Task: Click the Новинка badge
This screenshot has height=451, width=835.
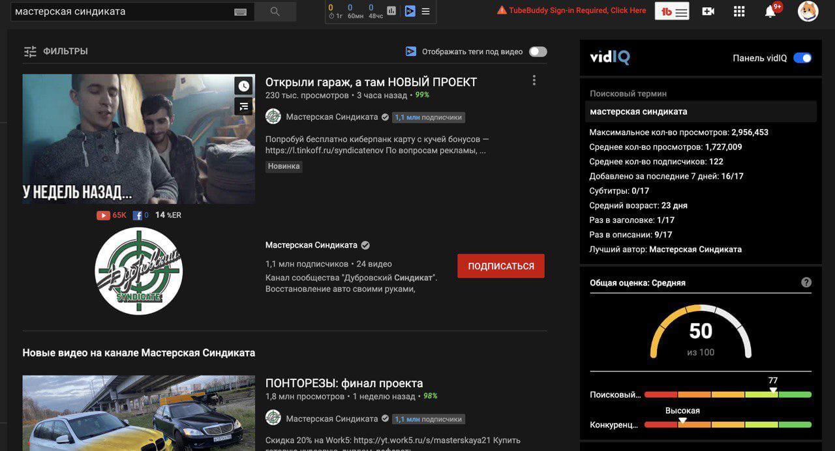Action: click(x=284, y=166)
